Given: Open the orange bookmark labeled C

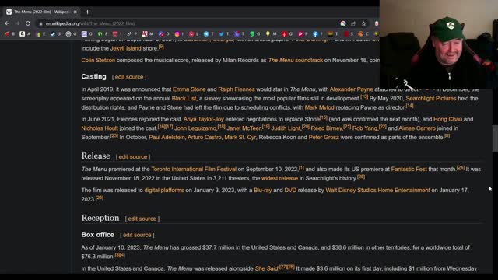Looking at the screenshot, I should tap(363, 33).
